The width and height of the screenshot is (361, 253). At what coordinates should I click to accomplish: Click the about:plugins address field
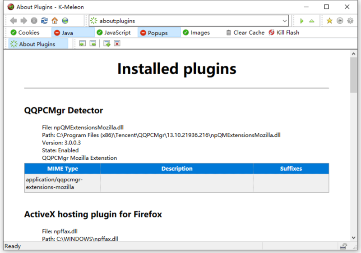click(189, 21)
